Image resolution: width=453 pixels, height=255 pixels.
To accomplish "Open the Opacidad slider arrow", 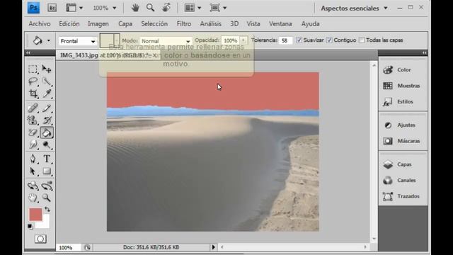I will [243, 40].
